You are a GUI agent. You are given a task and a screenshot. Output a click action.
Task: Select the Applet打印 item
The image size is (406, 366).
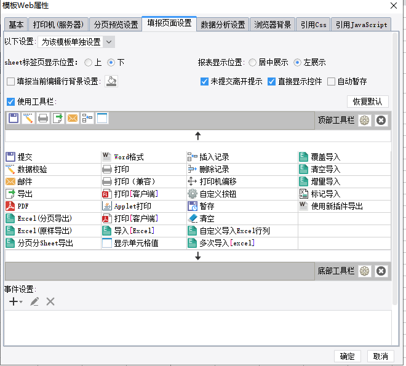coord(144,206)
